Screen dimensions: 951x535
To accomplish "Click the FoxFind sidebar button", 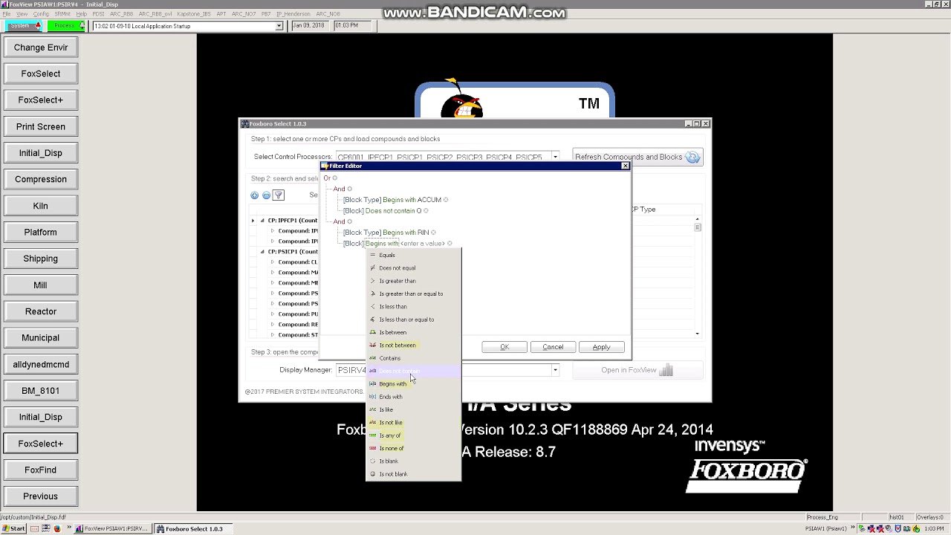I will tap(41, 470).
